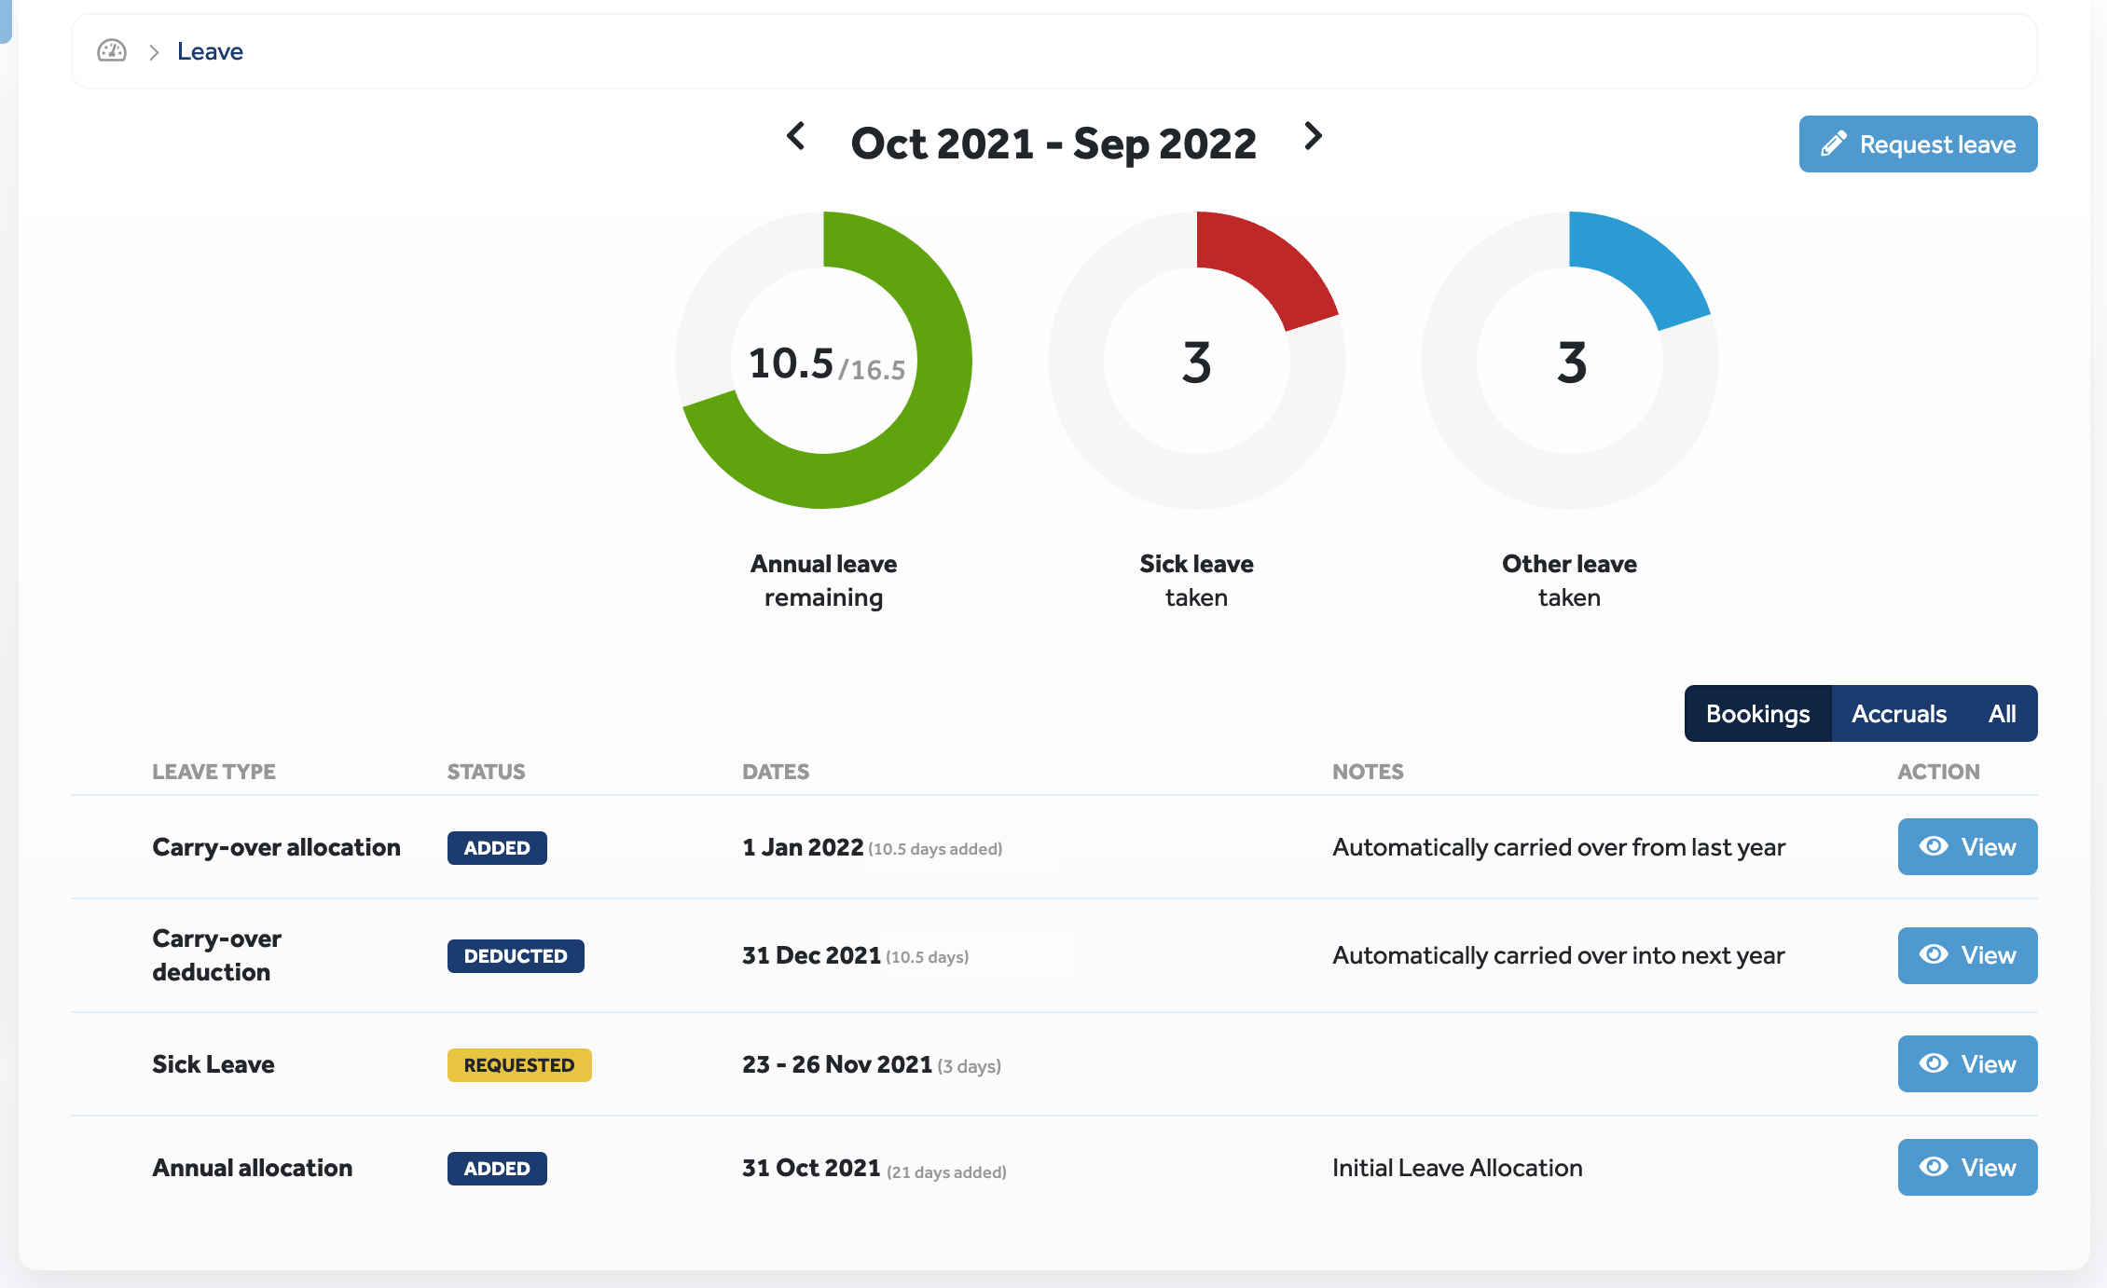The image size is (2107, 1288).
Task: Click the REQUESTED status badge
Action: (518, 1064)
